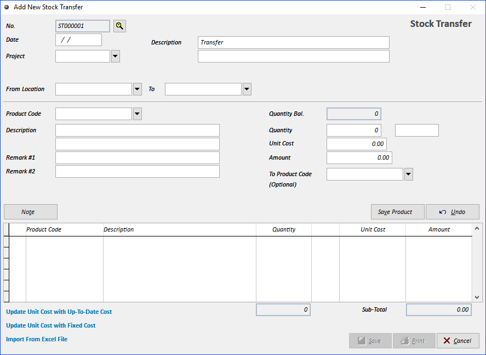Focus the Remark #1 field

coord(138,157)
